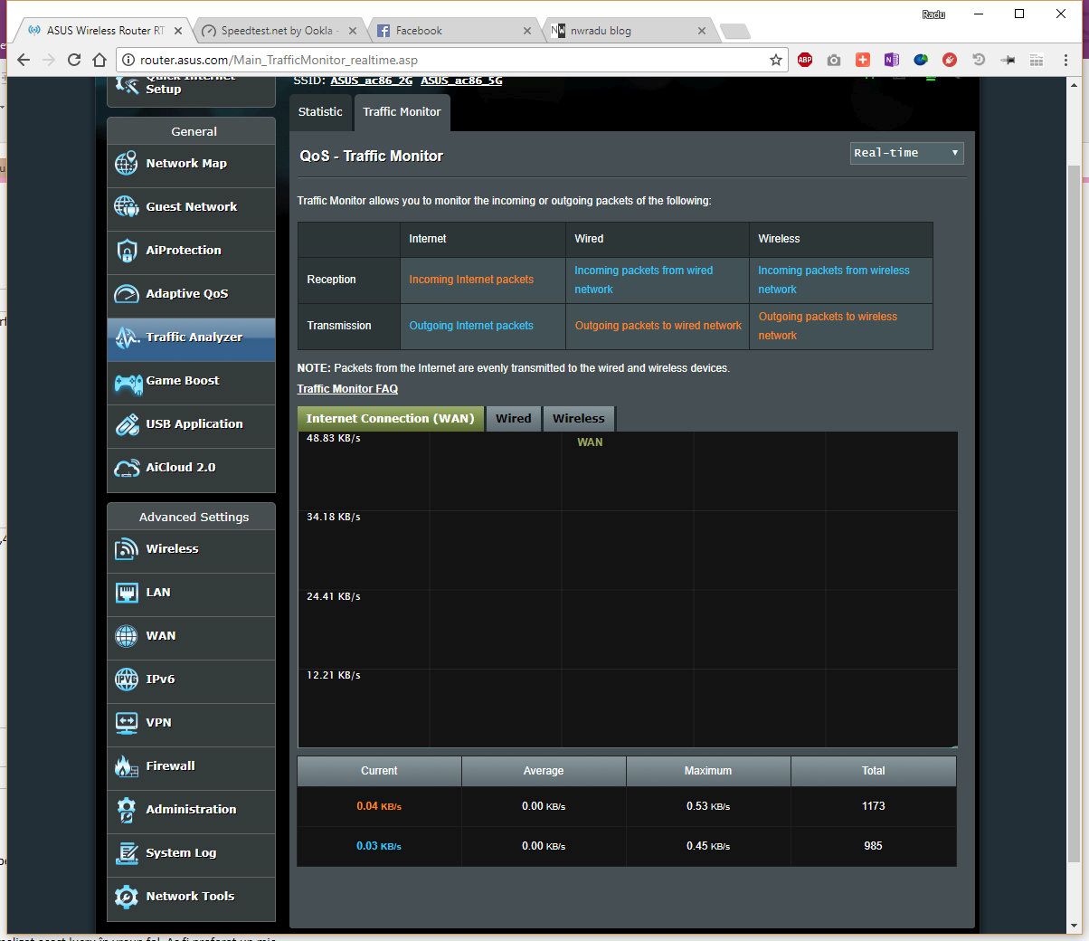Open IPv6 settings

[x=191, y=680]
